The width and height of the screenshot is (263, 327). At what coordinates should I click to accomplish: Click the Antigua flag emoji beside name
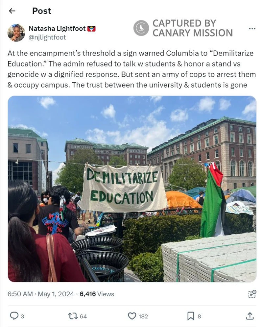91,29
